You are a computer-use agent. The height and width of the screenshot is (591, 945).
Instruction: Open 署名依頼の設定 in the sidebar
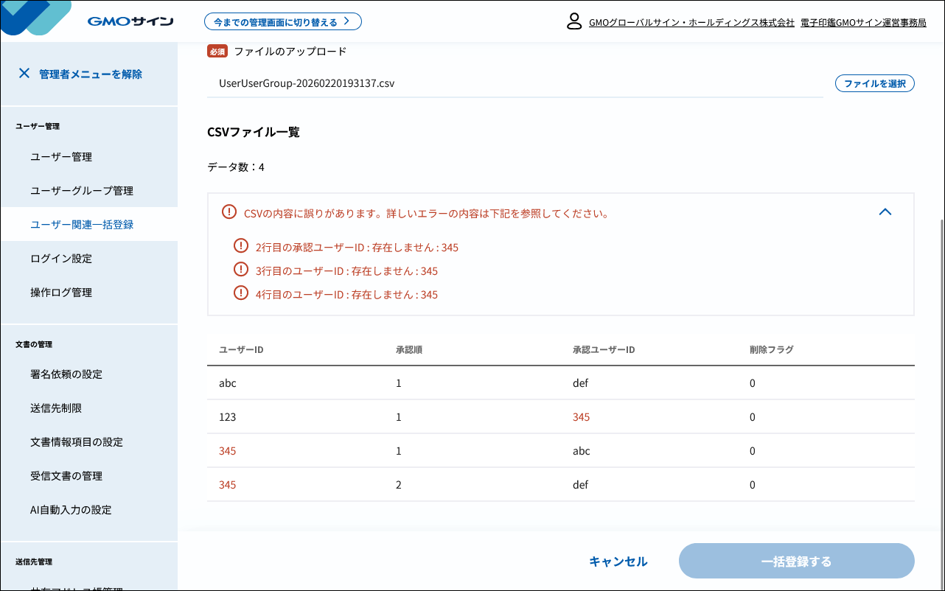[66, 374]
